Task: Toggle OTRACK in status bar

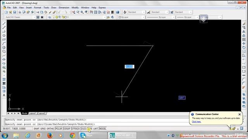Action: click(76, 129)
